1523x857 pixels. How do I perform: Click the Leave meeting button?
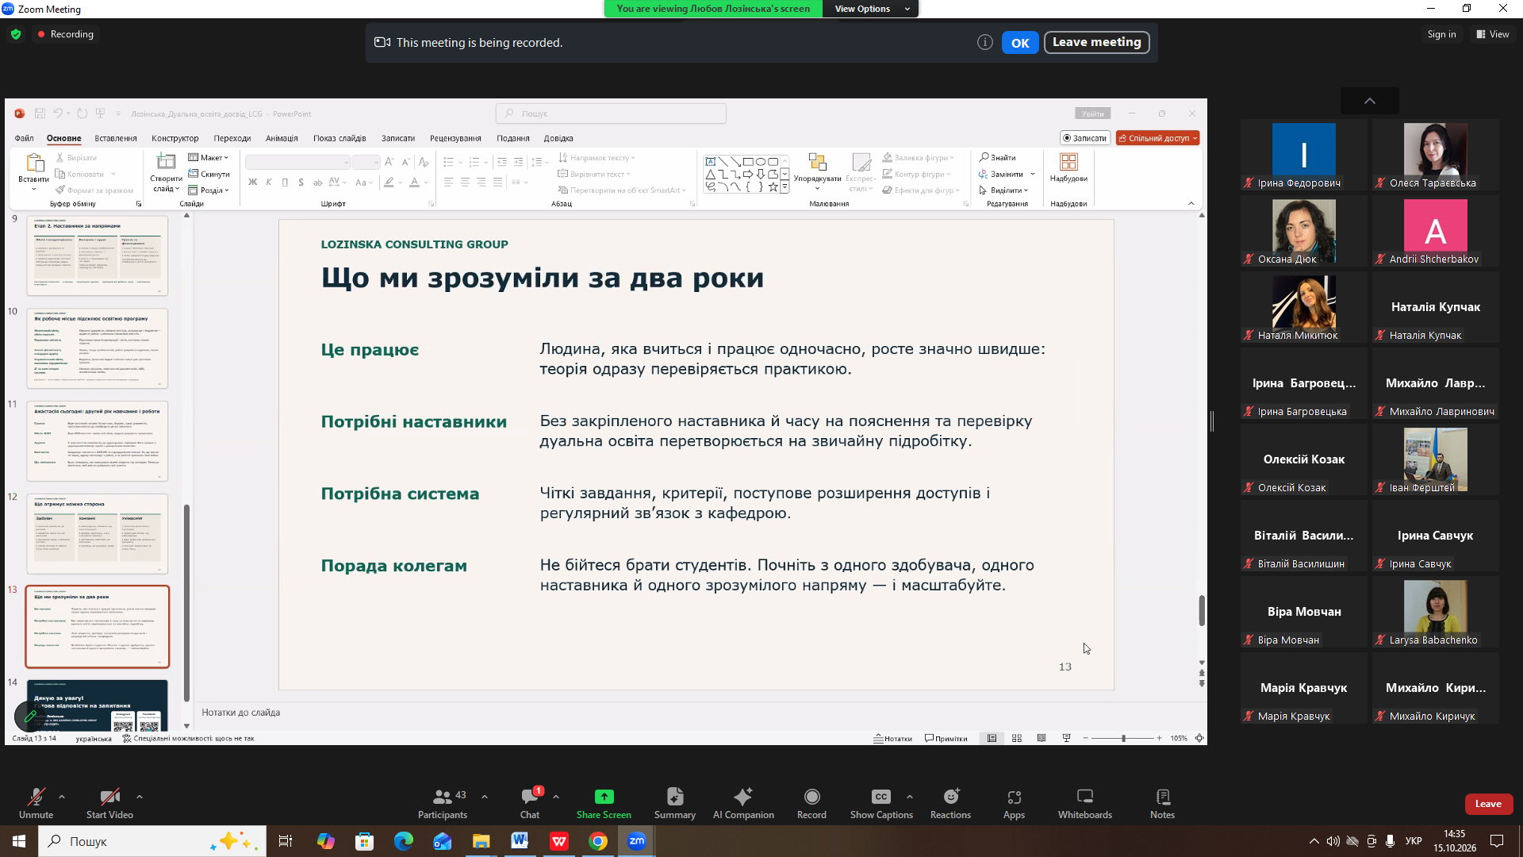click(x=1096, y=42)
